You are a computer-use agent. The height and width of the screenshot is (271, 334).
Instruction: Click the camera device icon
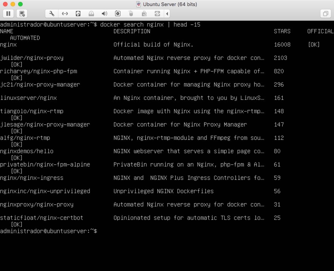tap(118, 14)
